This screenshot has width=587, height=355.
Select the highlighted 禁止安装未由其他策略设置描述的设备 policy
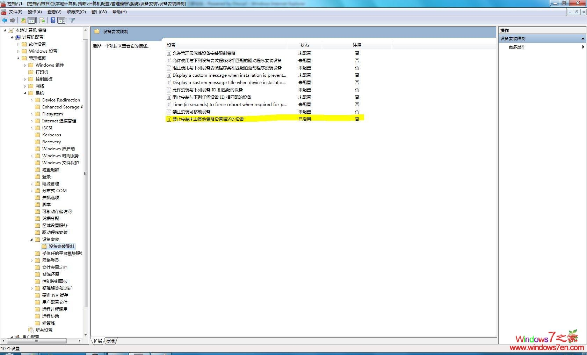[x=209, y=119]
